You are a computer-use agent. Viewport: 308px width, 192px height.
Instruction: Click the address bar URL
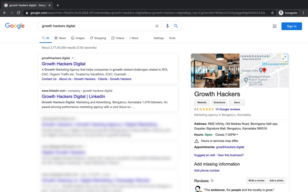(148, 13)
